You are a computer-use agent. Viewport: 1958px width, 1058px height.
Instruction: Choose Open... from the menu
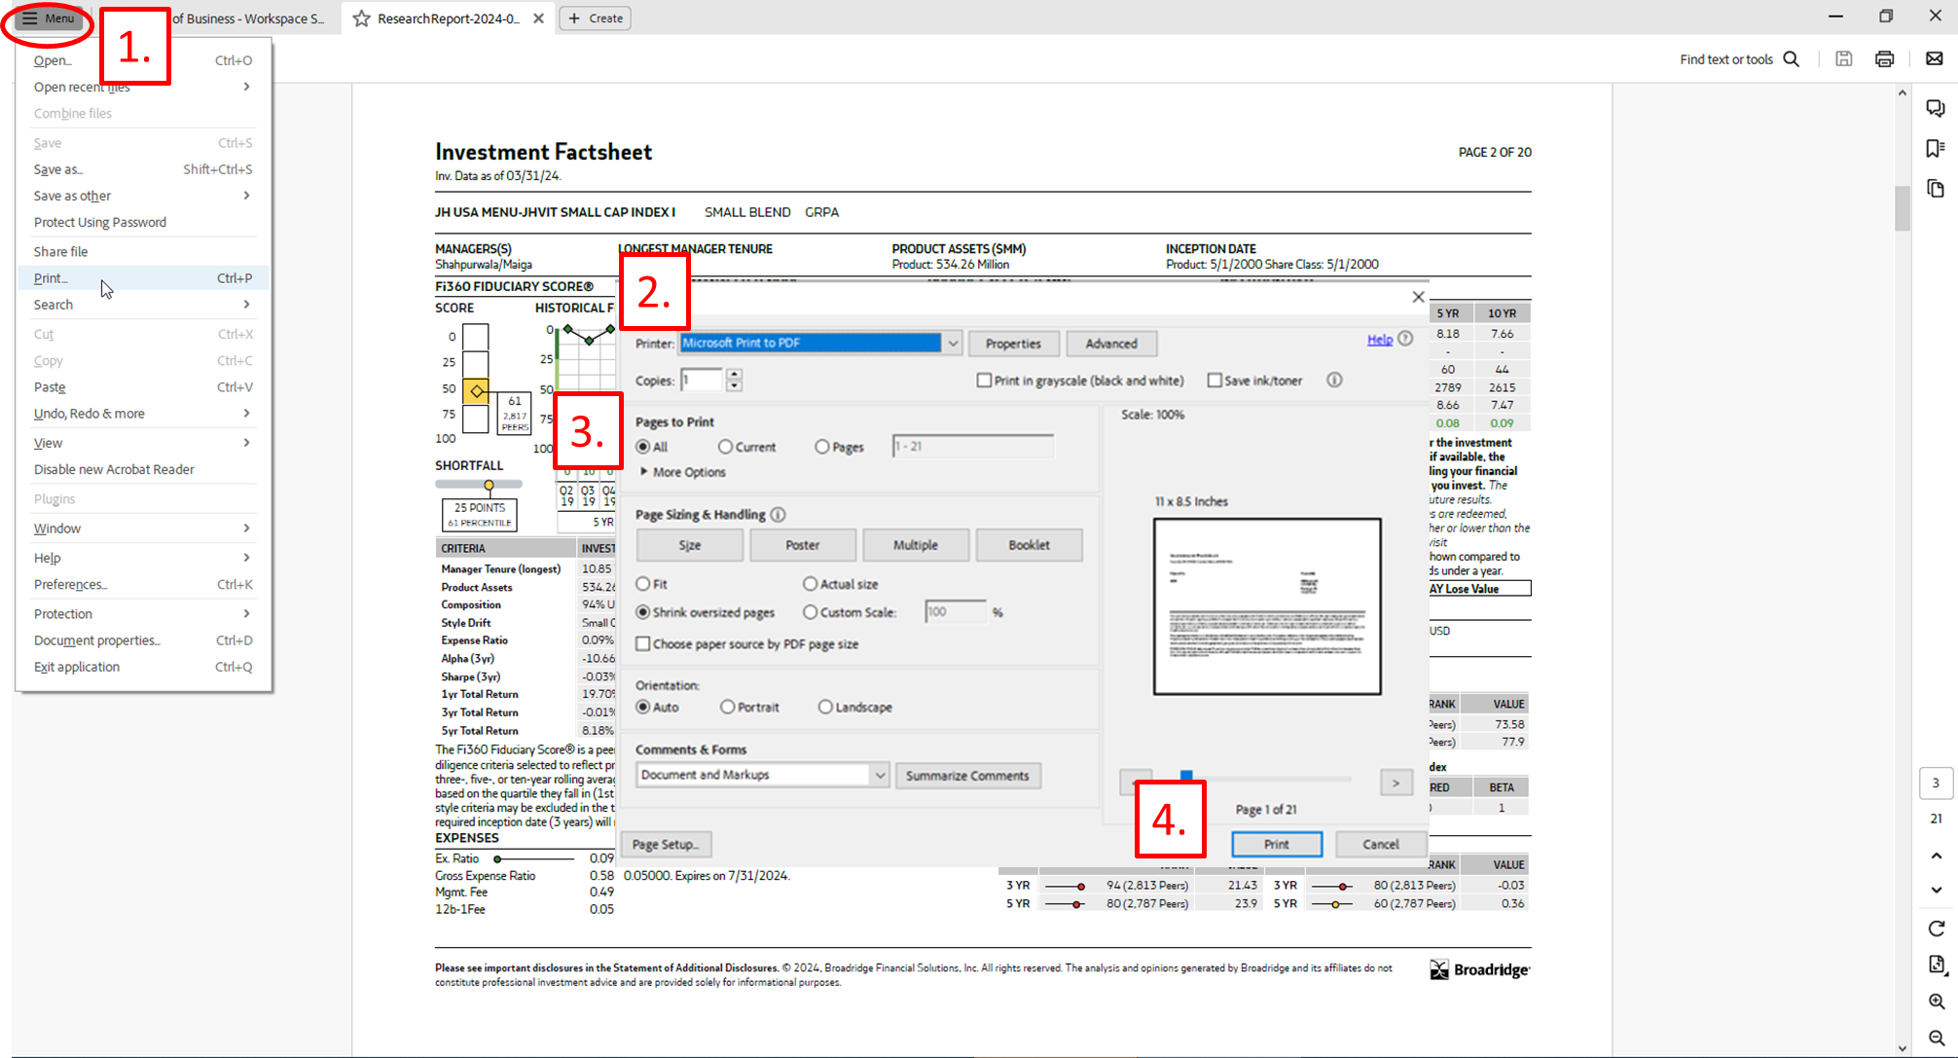pyautogui.click(x=142, y=60)
